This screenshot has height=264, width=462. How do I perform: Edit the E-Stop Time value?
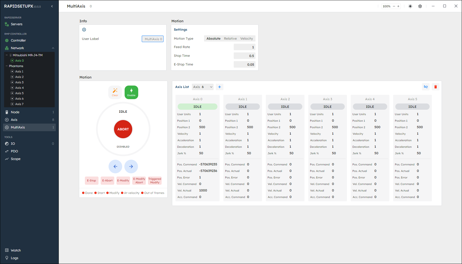coord(244,65)
